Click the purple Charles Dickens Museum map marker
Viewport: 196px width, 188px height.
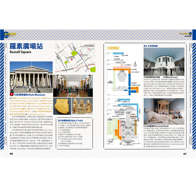94,46
